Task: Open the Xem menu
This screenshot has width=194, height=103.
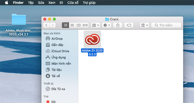Action: tap(52, 2)
